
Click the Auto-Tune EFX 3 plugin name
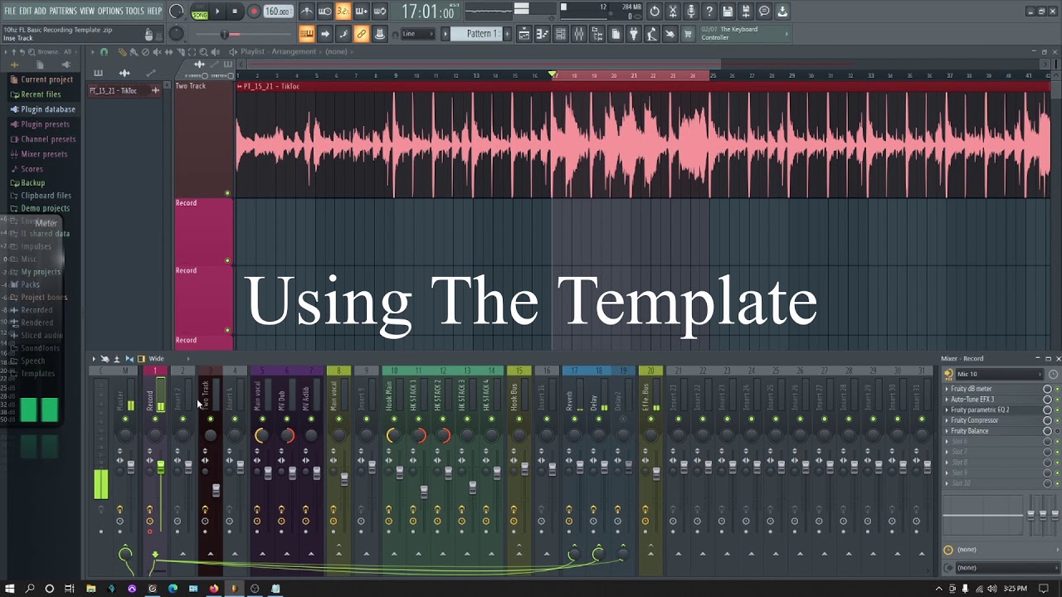click(972, 400)
